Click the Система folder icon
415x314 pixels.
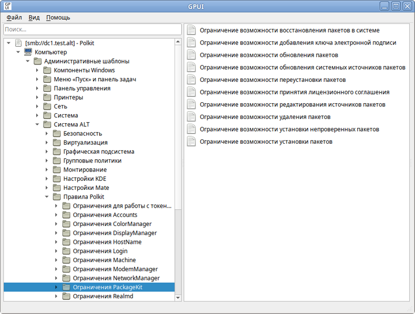coord(47,115)
